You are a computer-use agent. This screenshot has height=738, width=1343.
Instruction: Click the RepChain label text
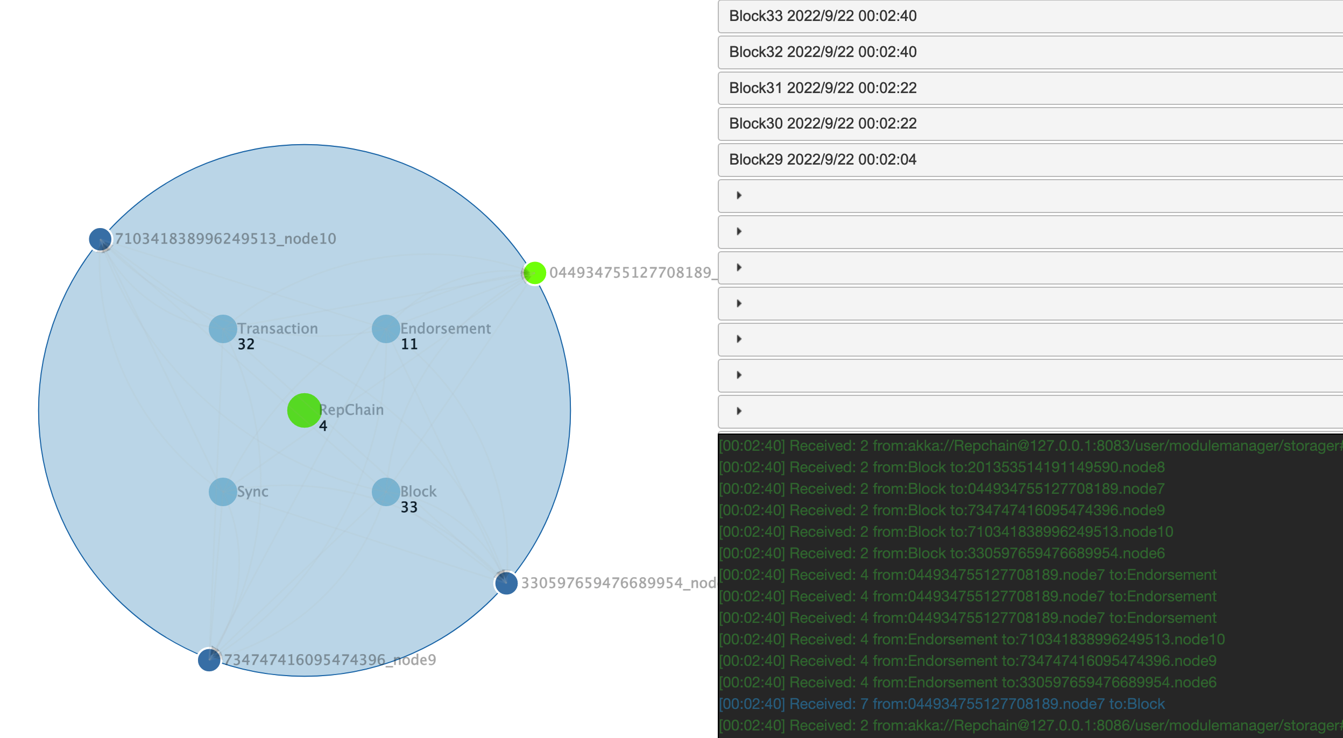pyautogui.click(x=351, y=410)
